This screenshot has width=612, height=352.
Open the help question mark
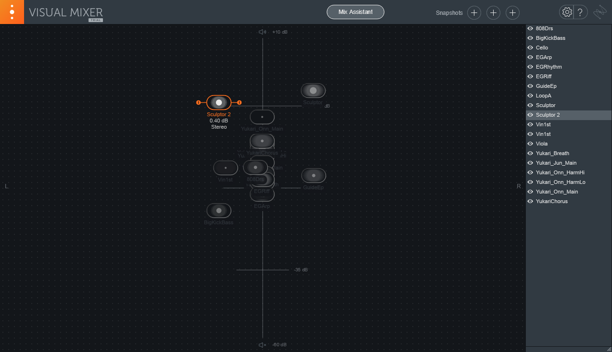pos(580,12)
